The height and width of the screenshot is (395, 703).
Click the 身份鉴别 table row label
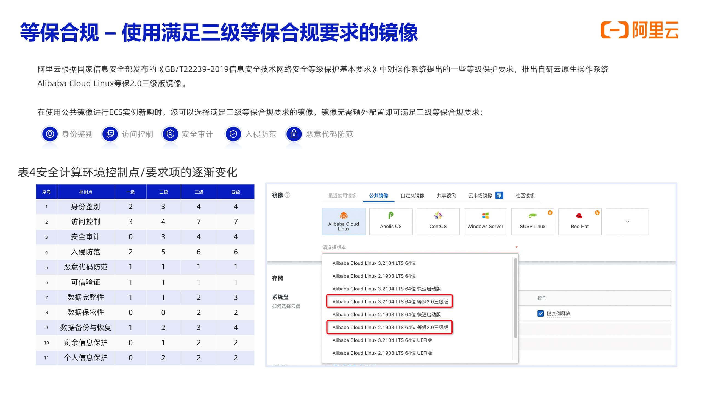point(85,207)
